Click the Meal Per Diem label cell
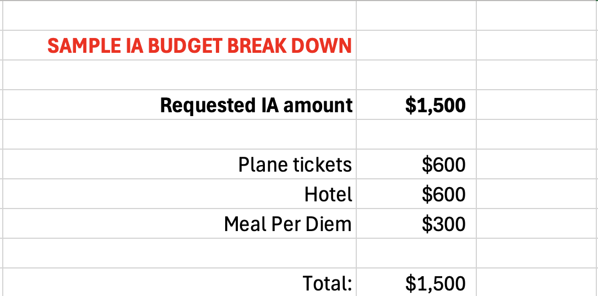The height and width of the screenshot is (296, 598). 287,224
